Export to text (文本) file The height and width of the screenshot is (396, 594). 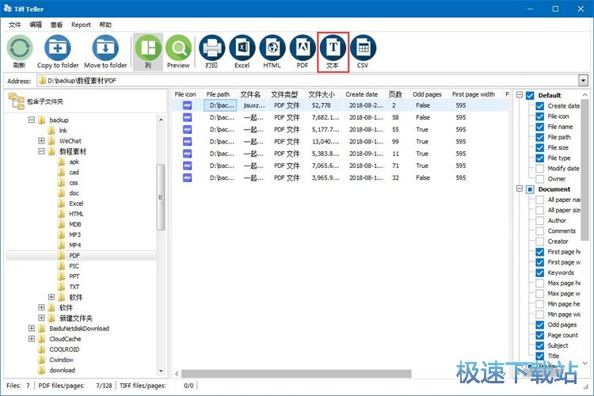click(333, 50)
